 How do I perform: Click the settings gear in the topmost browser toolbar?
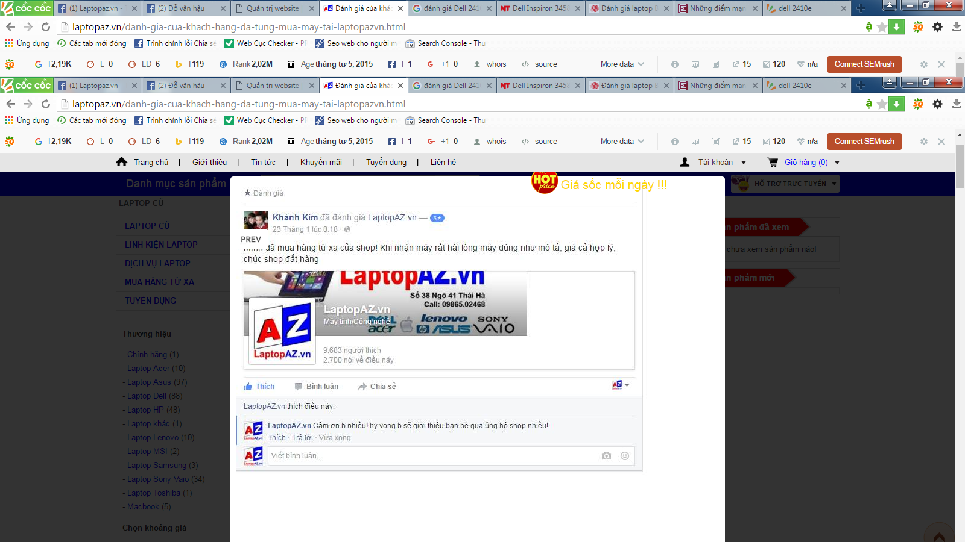(x=937, y=26)
